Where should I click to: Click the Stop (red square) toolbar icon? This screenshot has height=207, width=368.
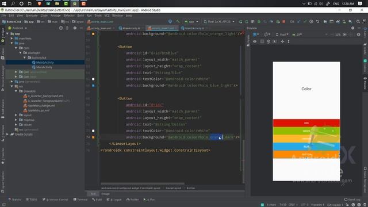click(283, 22)
